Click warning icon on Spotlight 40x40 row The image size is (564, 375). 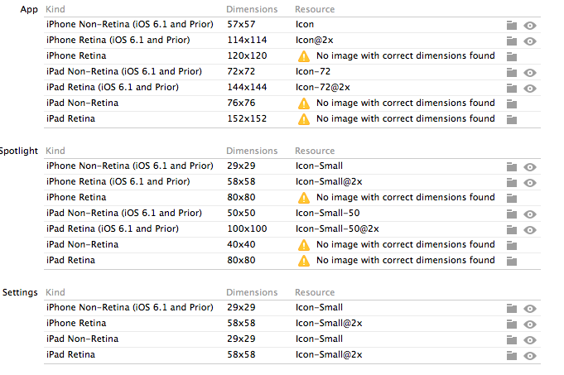[x=304, y=245]
